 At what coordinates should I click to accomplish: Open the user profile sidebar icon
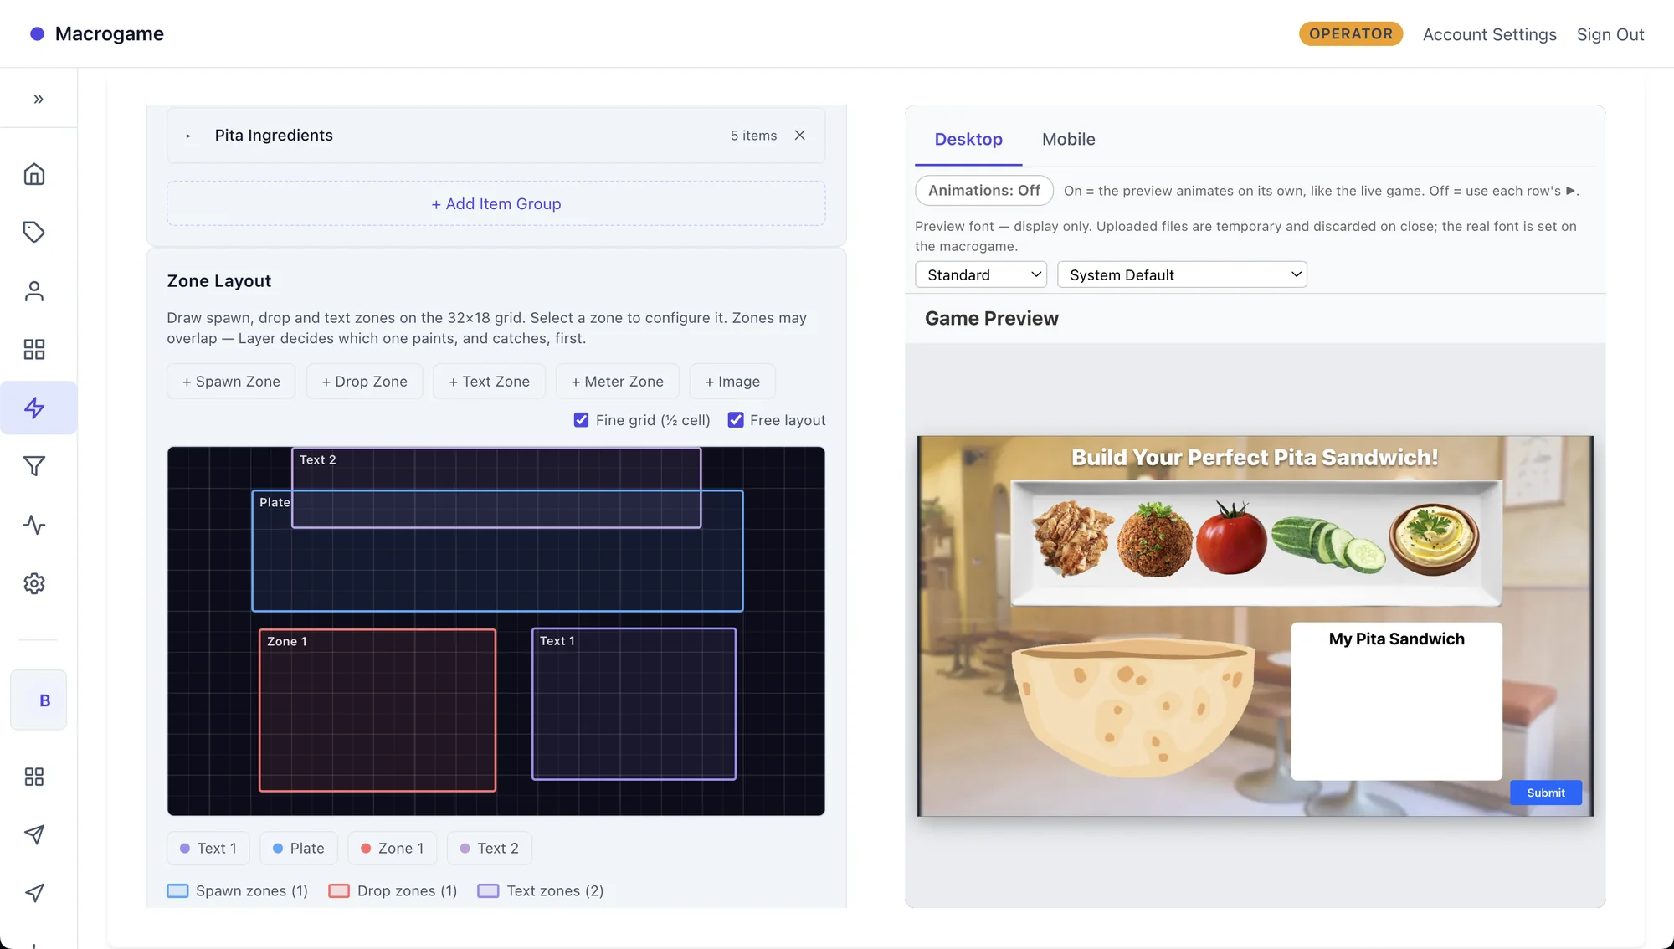(34, 290)
